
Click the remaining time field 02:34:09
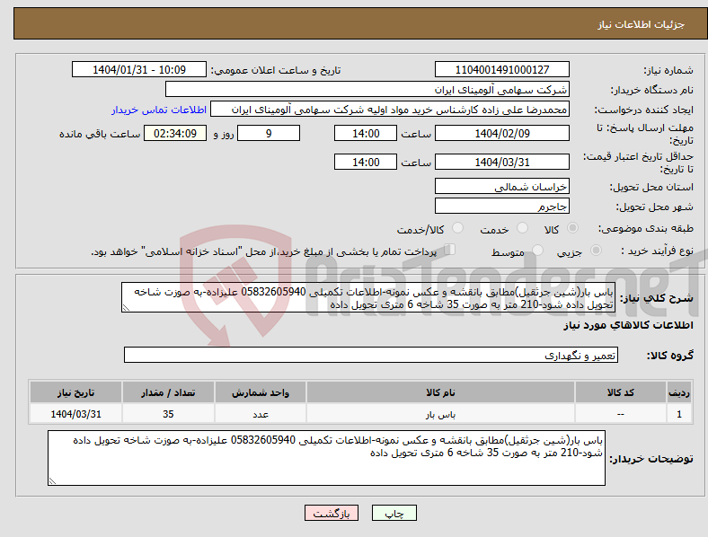coord(175,134)
